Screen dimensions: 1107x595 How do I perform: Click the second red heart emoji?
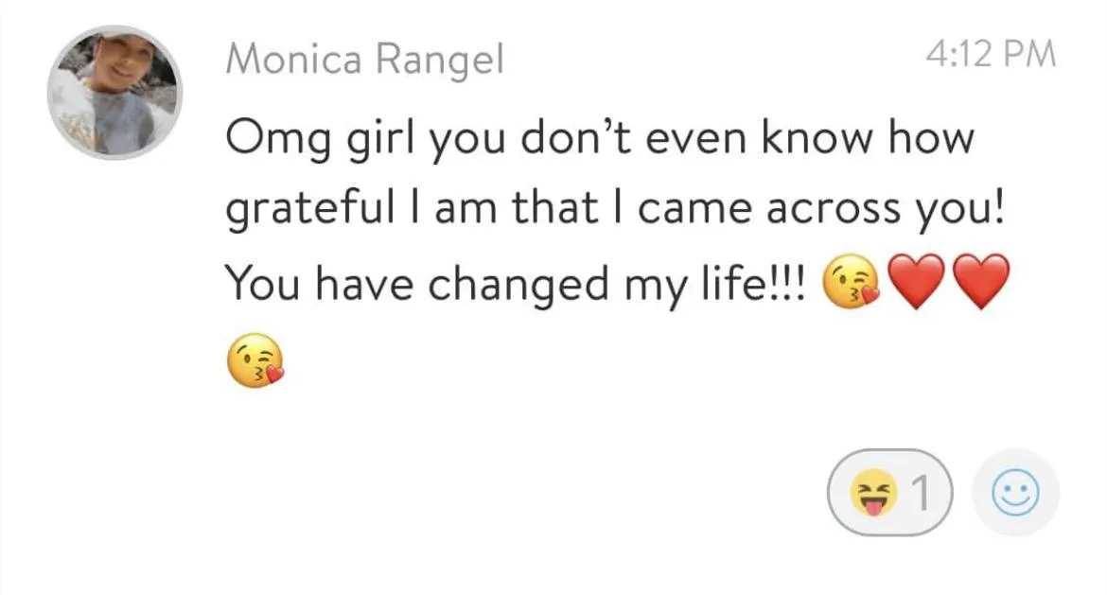980,282
